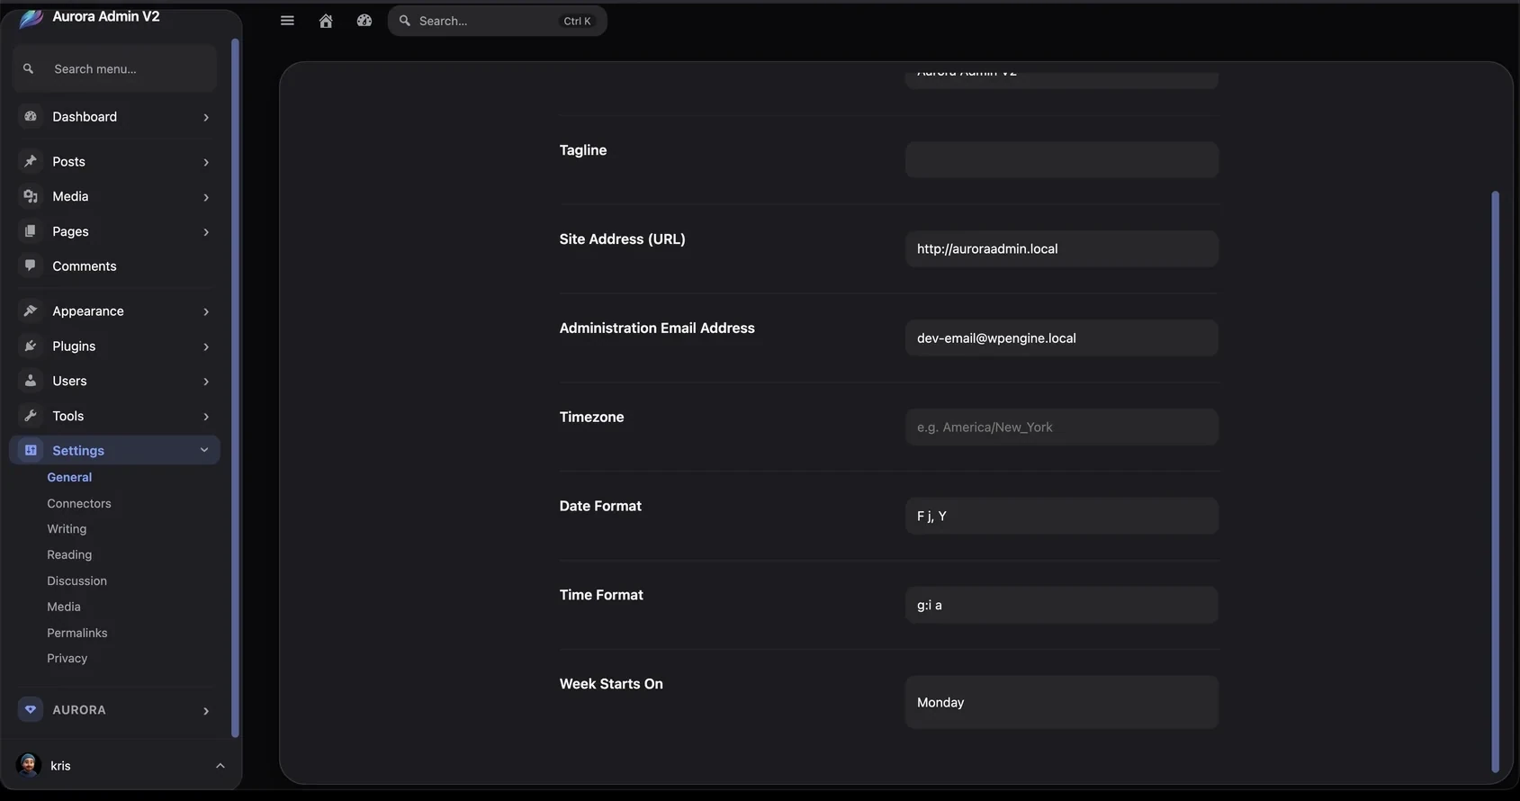
Task: Click the Media sidebar icon
Action: tap(31, 196)
